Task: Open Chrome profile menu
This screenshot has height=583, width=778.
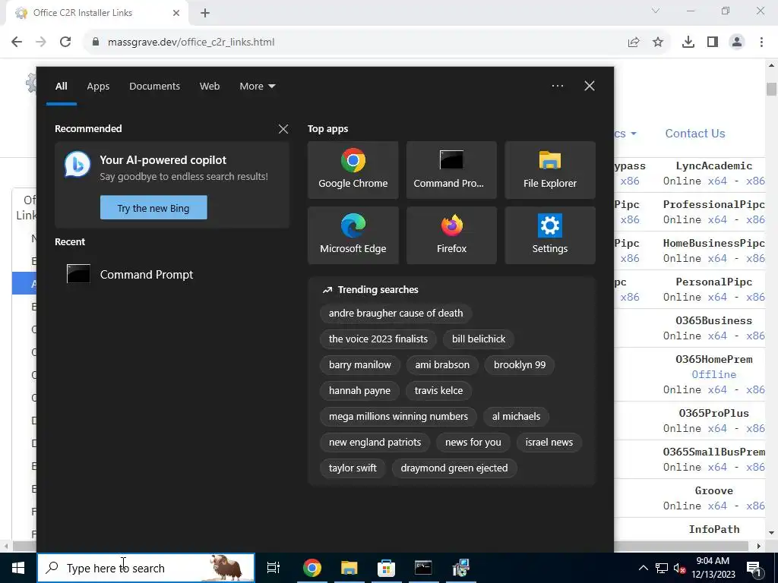Action: pos(737,43)
